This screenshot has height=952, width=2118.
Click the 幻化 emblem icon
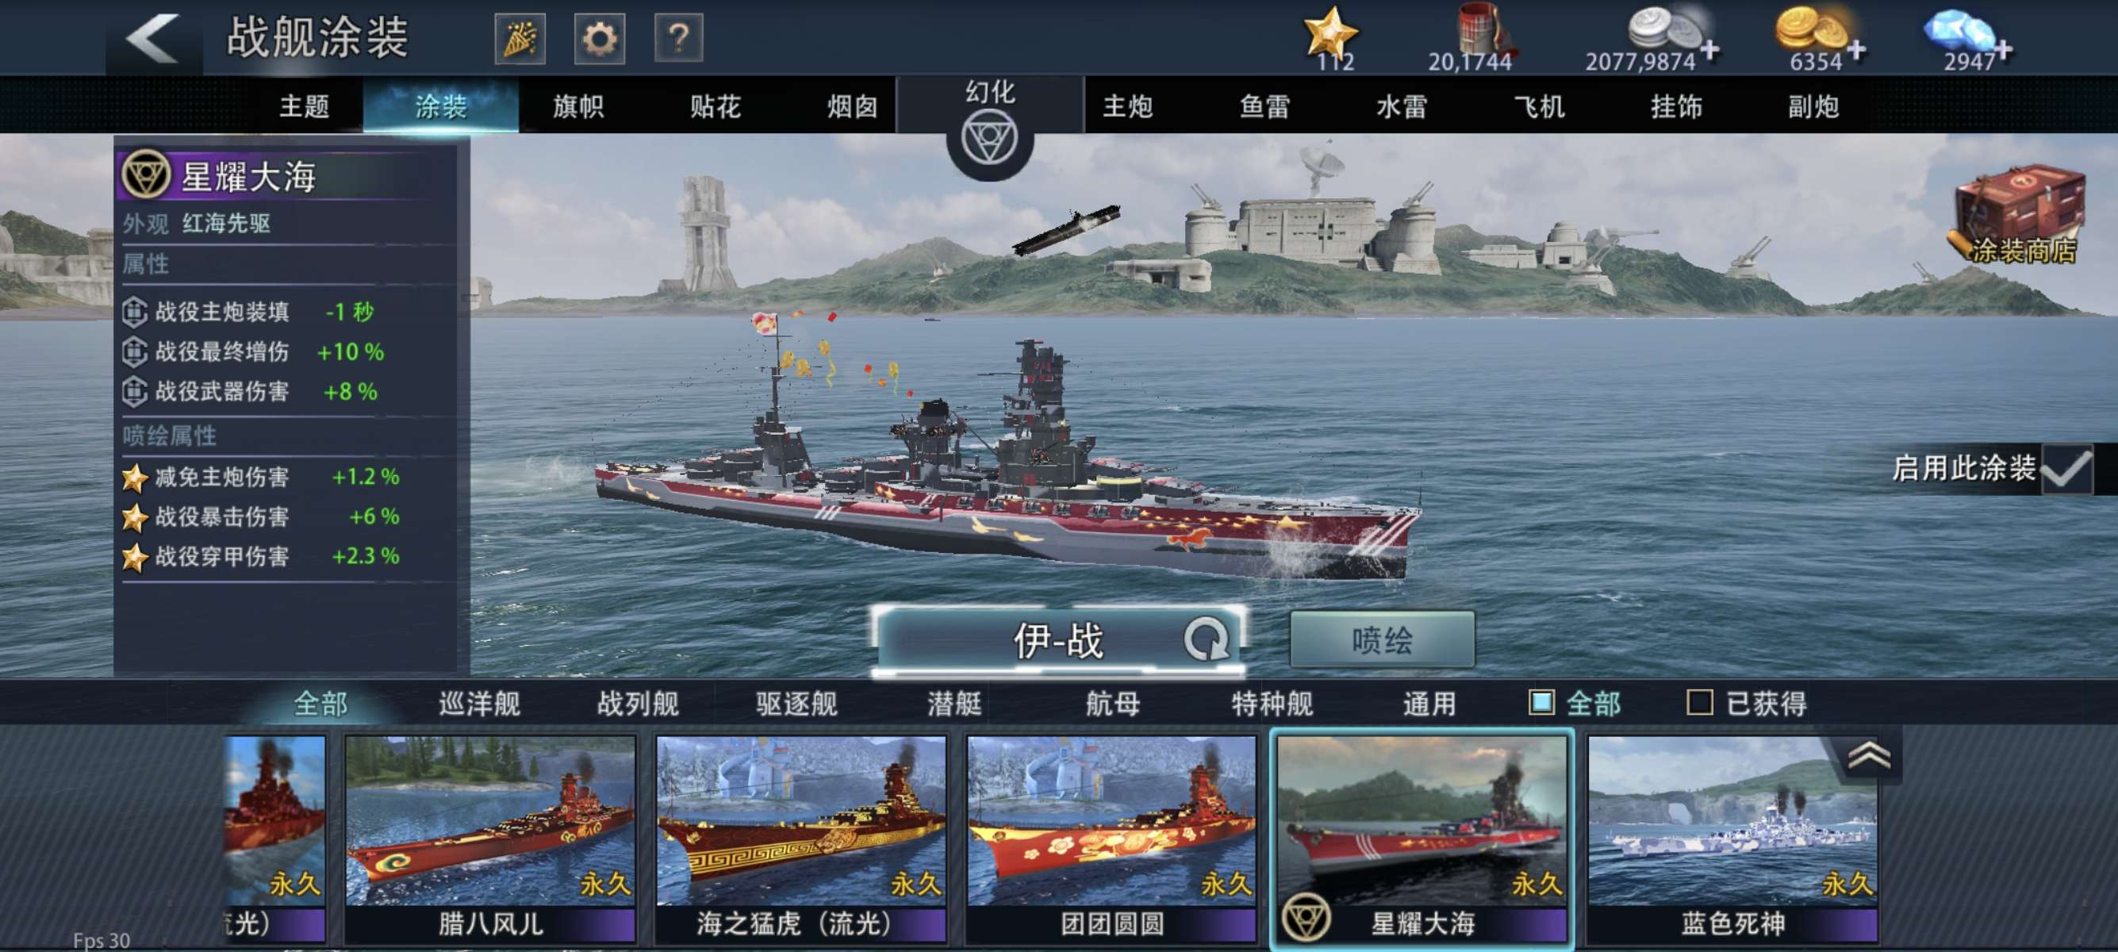pyautogui.click(x=989, y=139)
